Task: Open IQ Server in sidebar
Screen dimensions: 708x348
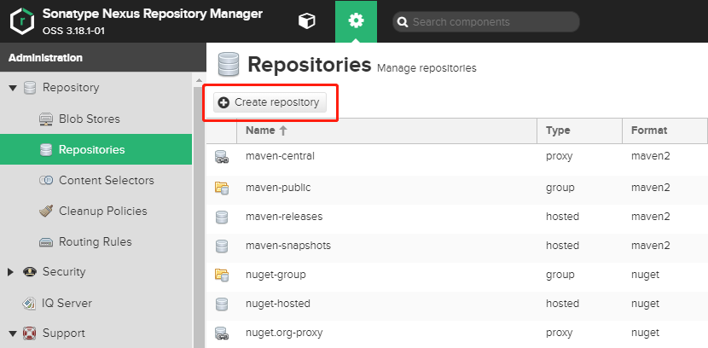Action: point(67,304)
